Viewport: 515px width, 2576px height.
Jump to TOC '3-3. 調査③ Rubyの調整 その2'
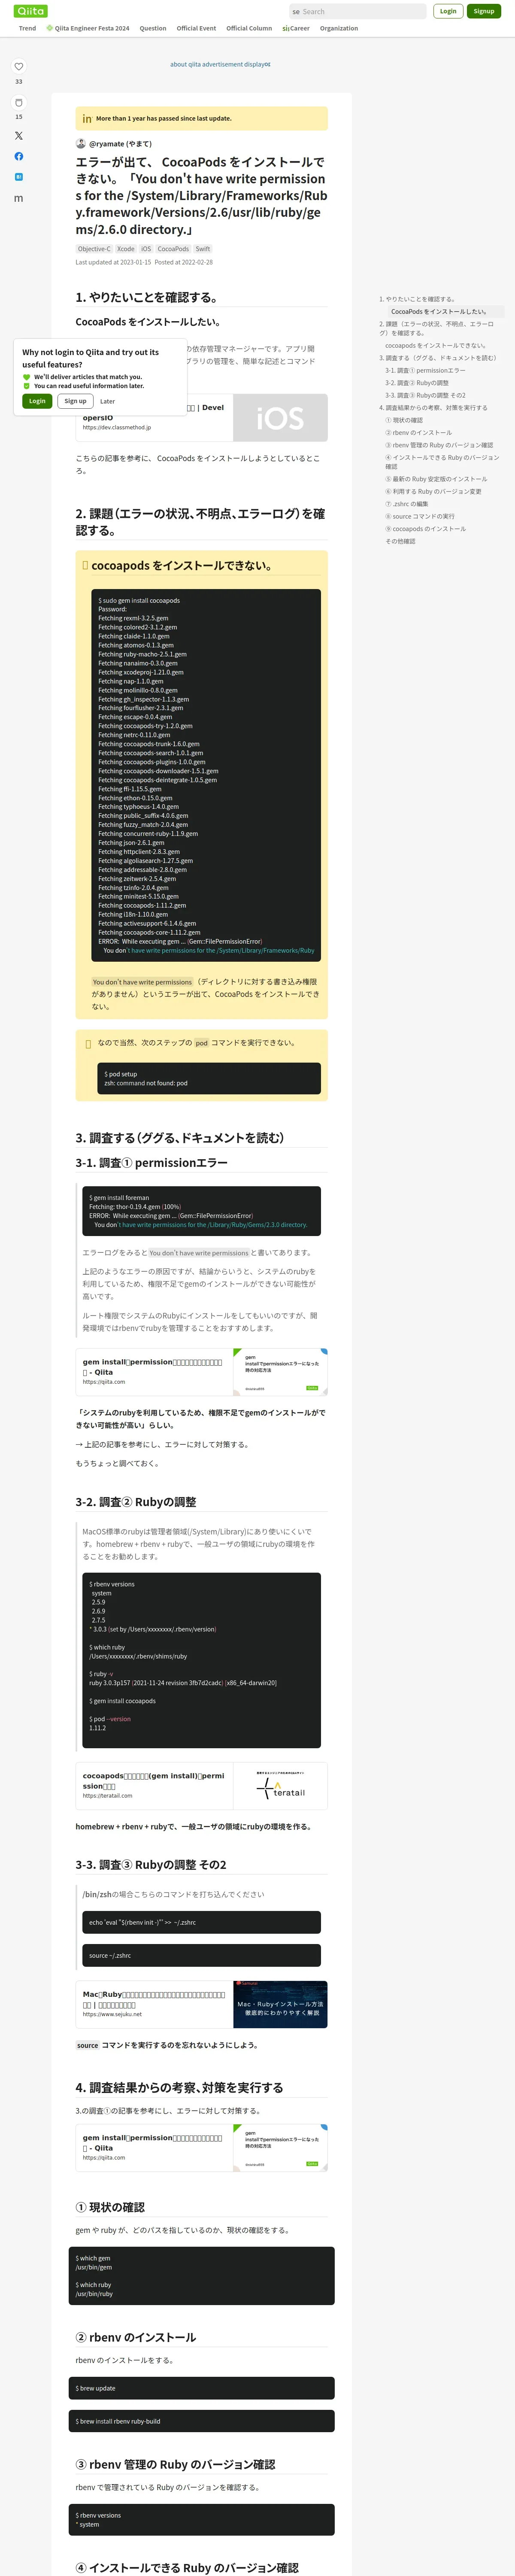(x=425, y=395)
